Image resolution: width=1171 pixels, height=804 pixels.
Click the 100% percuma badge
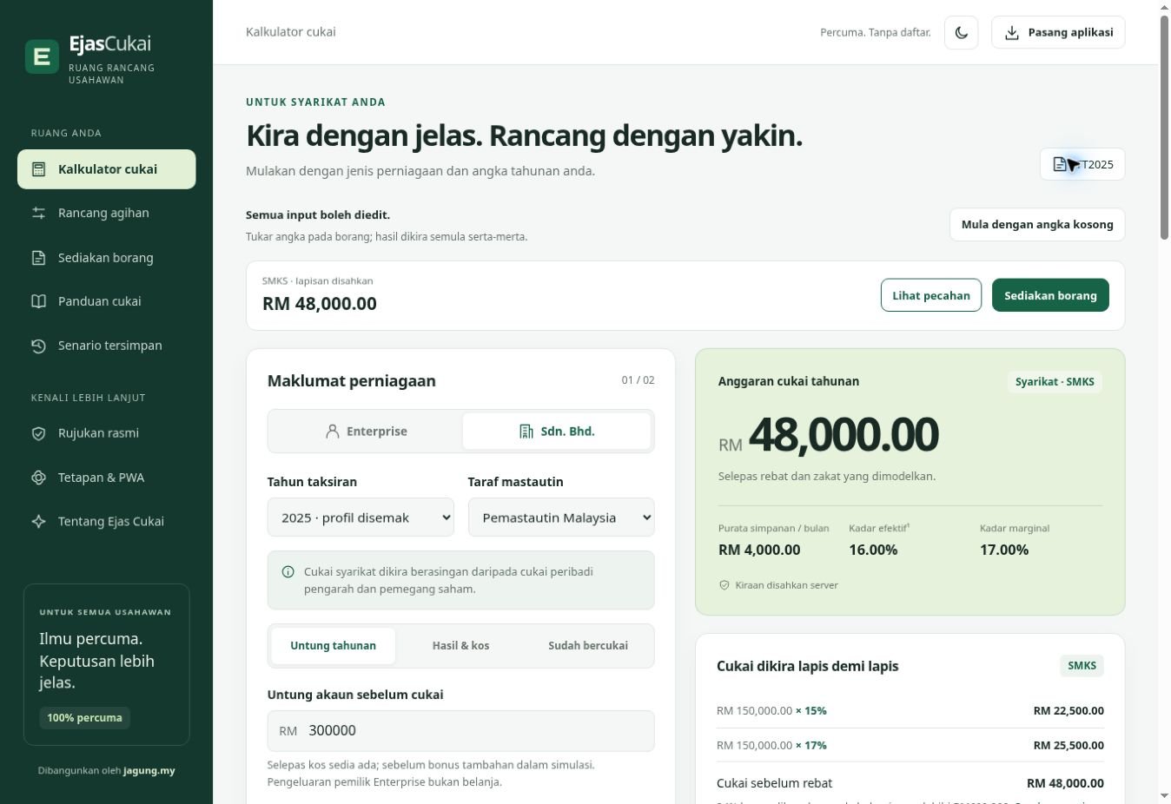(84, 718)
